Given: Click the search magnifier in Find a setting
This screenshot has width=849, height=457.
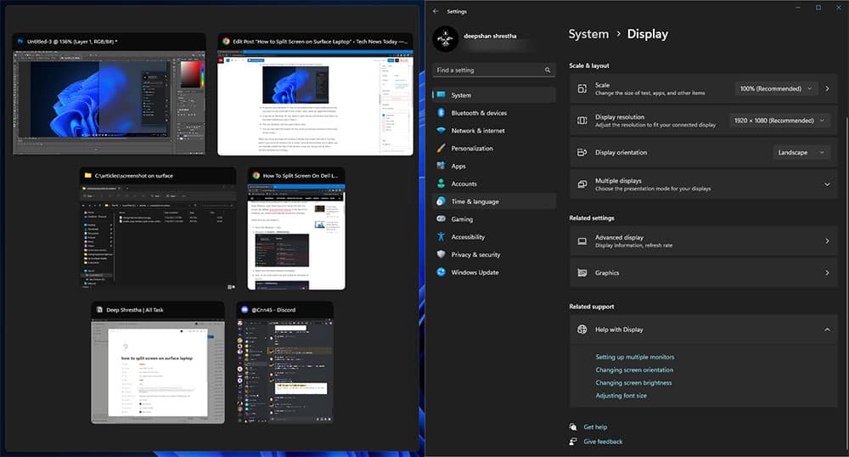Looking at the screenshot, I should (x=548, y=70).
